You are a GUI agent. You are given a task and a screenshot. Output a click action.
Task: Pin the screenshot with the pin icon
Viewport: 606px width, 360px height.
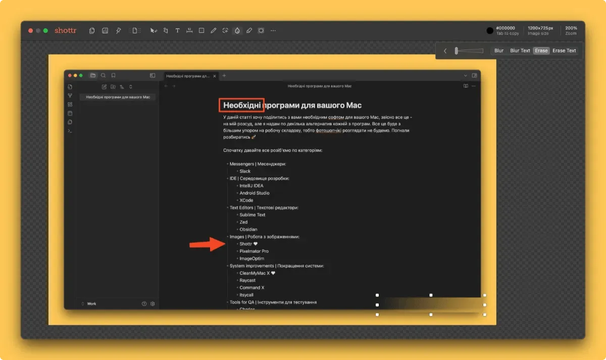(x=118, y=31)
